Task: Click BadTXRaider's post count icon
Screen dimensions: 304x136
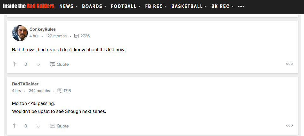Action: (x=60, y=91)
